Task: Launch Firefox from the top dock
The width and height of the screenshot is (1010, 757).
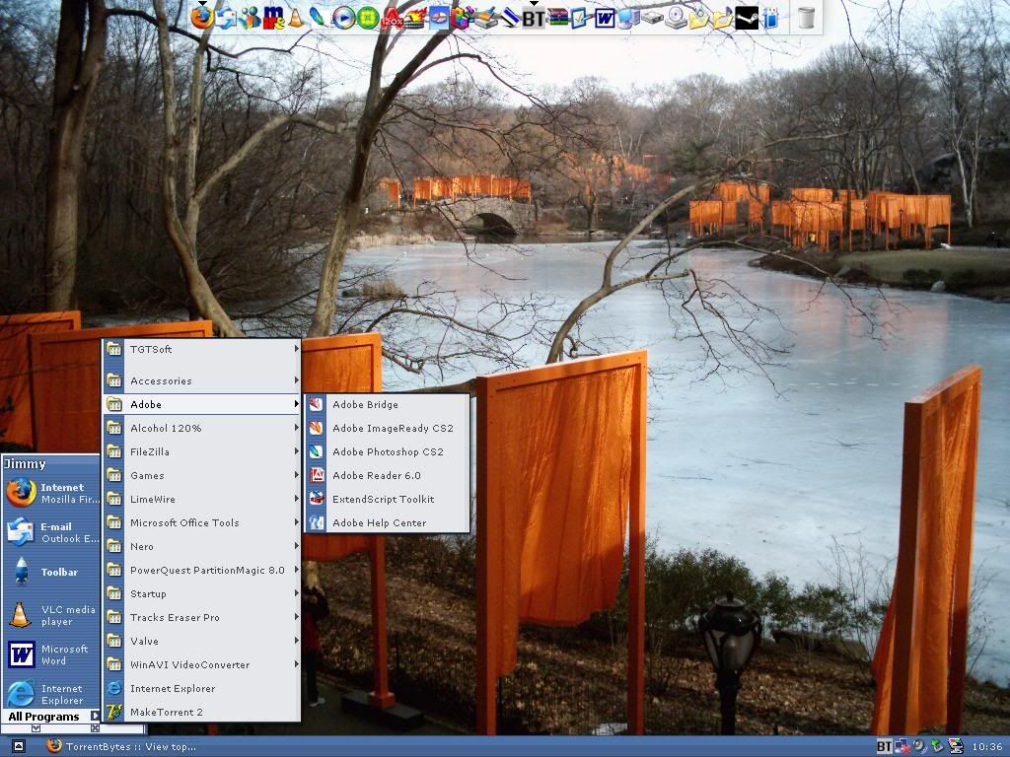Action: coord(202,17)
